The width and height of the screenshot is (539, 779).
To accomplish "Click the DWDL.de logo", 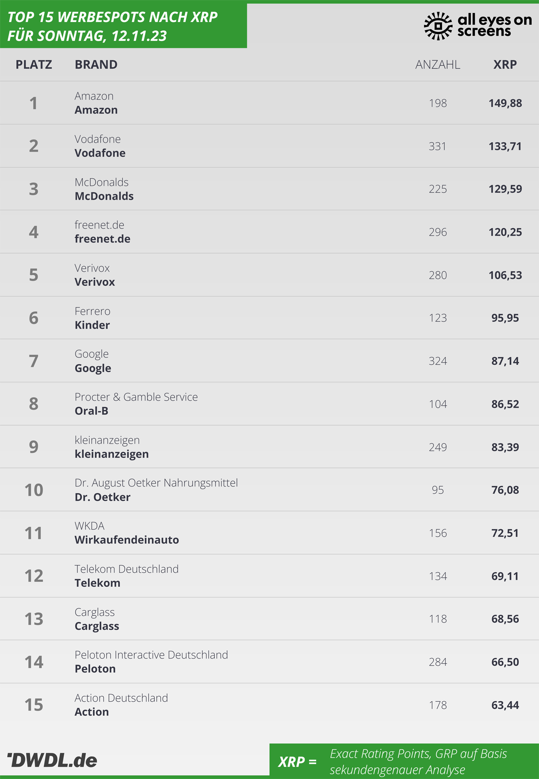I will pyautogui.click(x=52, y=760).
